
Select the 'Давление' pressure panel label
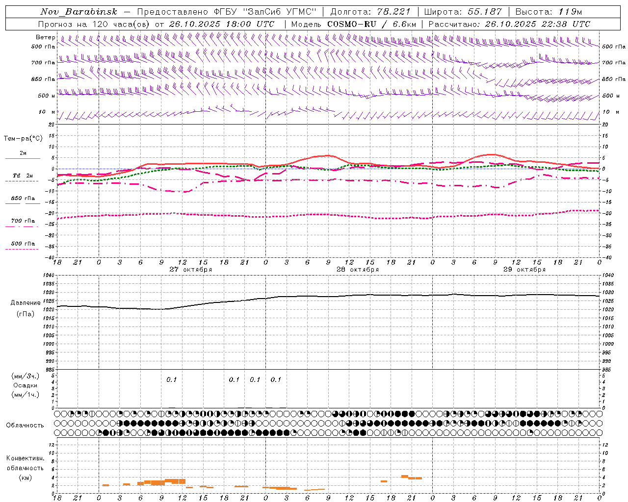pos(26,303)
